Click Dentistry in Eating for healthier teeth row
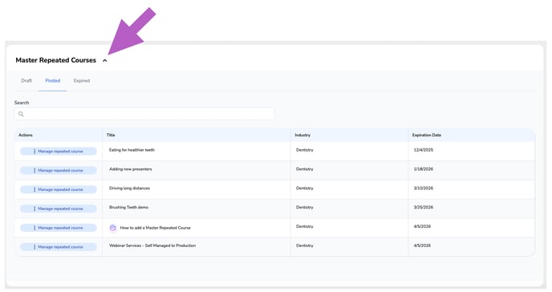 [305, 150]
